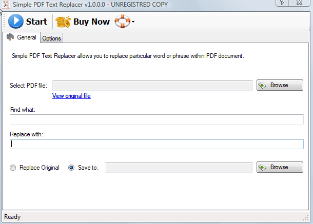Click the Buy Now coins icon
Image resolution: width=313 pixels, height=224 pixels.
coord(63,22)
